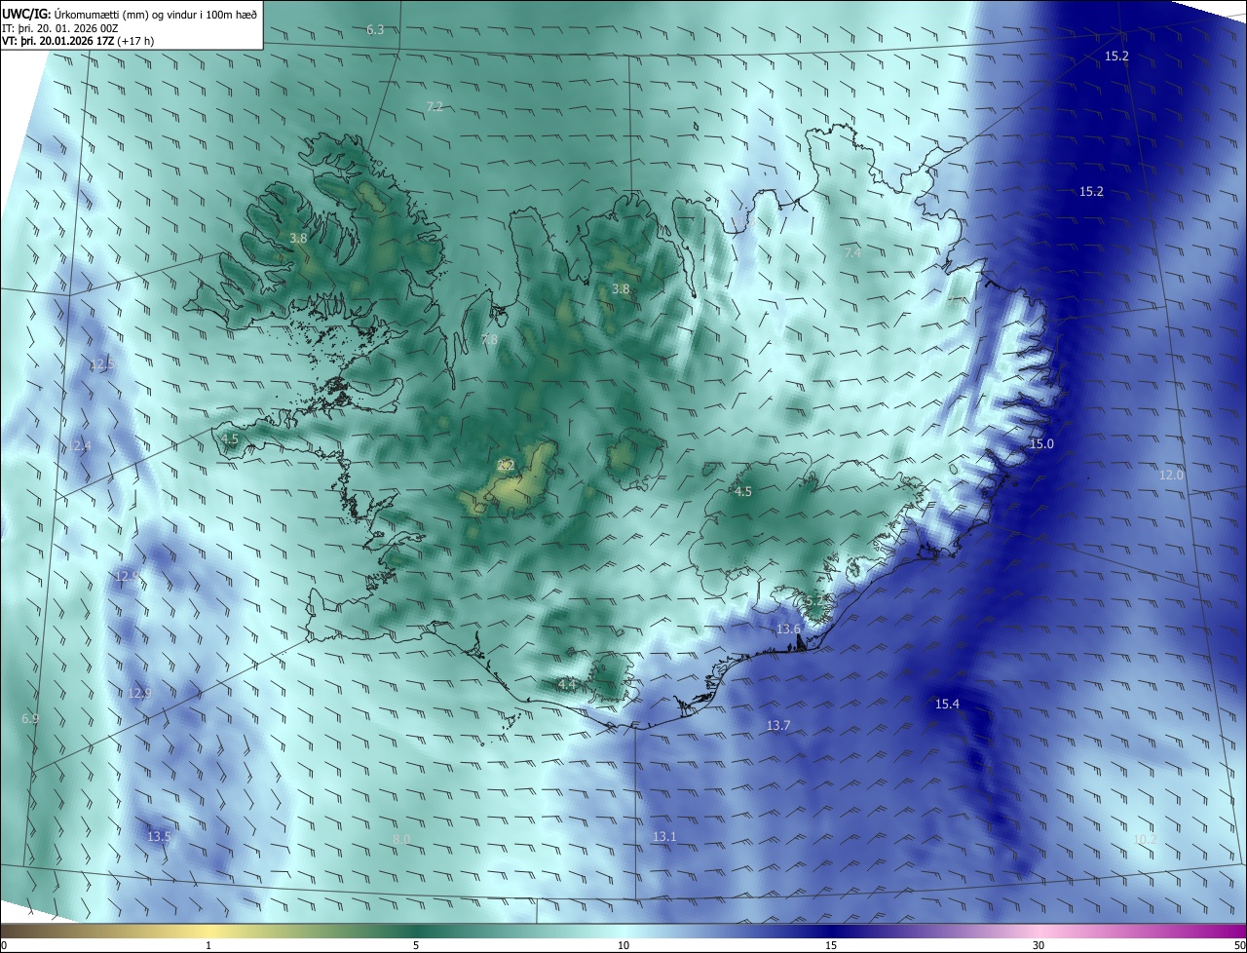Screen dimensions: 1247x953
Task: Click the colorbar tick label 15
Action: pos(831,945)
